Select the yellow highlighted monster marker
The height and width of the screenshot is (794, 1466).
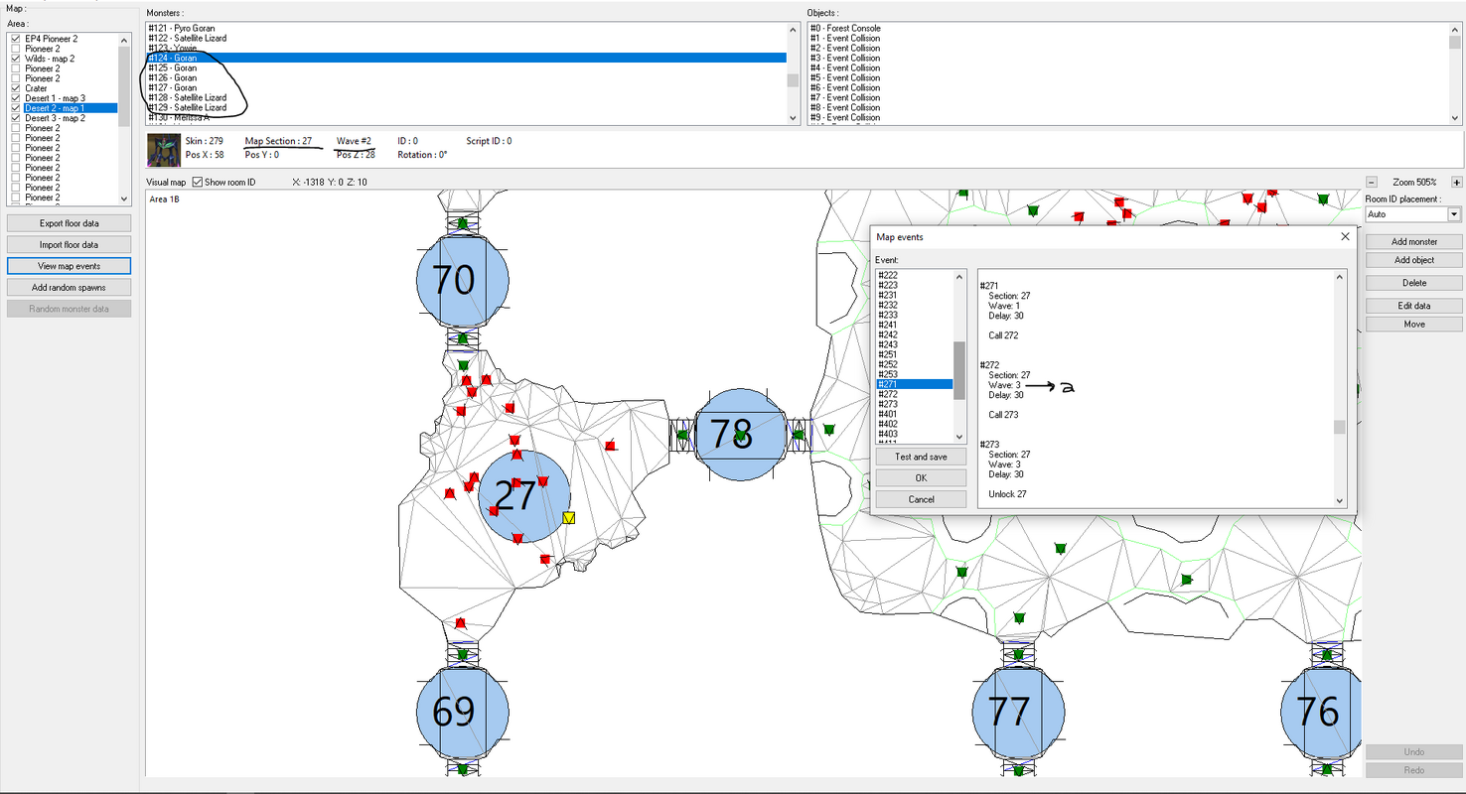pos(568,518)
